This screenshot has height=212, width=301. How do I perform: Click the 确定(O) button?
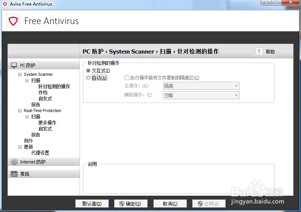coord(131,204)
